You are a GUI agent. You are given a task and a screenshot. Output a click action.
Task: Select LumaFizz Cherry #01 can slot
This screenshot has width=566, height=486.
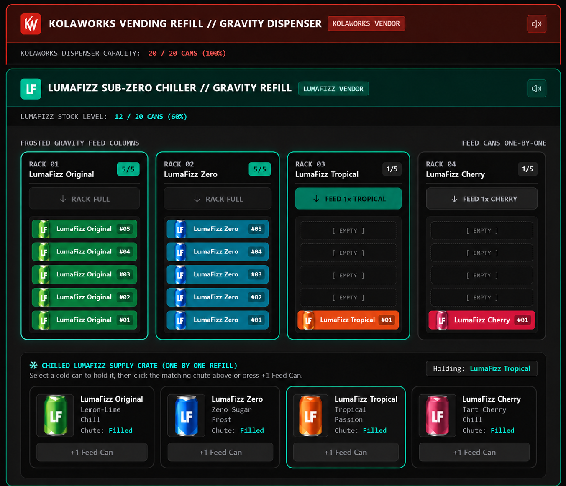482,320
